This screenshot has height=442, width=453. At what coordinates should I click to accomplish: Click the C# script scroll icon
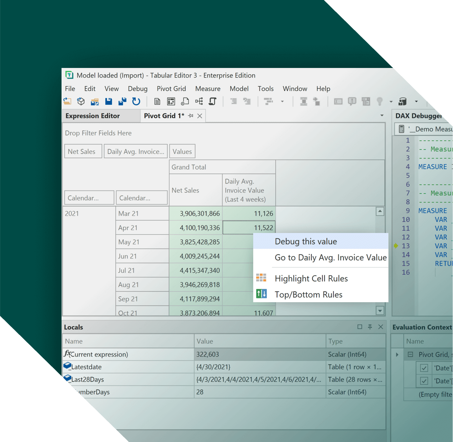pyautogui.click(x=212, y=102)
